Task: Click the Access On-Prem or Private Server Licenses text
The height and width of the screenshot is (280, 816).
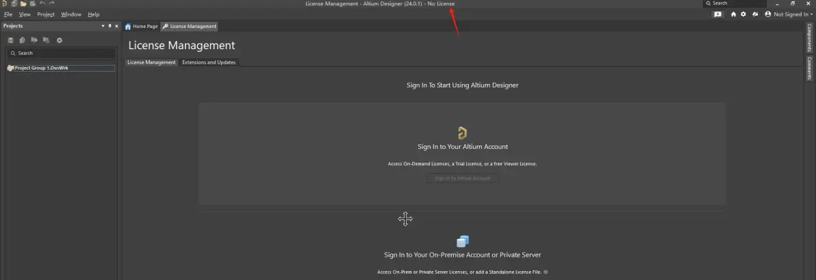Action: (459, 272)
